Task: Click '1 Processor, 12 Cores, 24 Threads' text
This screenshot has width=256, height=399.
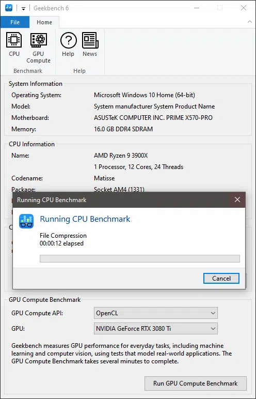Action: 138,167
